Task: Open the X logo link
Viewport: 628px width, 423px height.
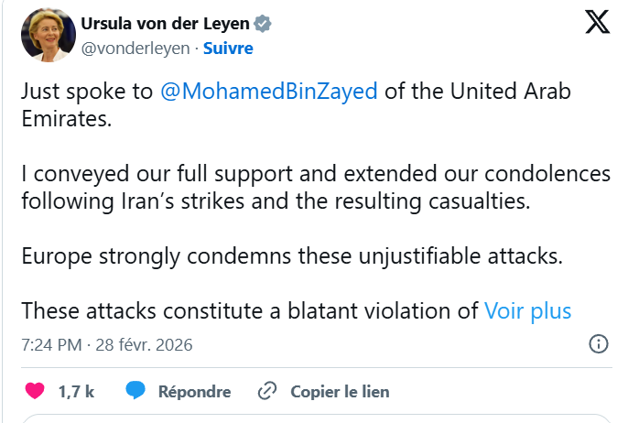Action: (597, 25)
